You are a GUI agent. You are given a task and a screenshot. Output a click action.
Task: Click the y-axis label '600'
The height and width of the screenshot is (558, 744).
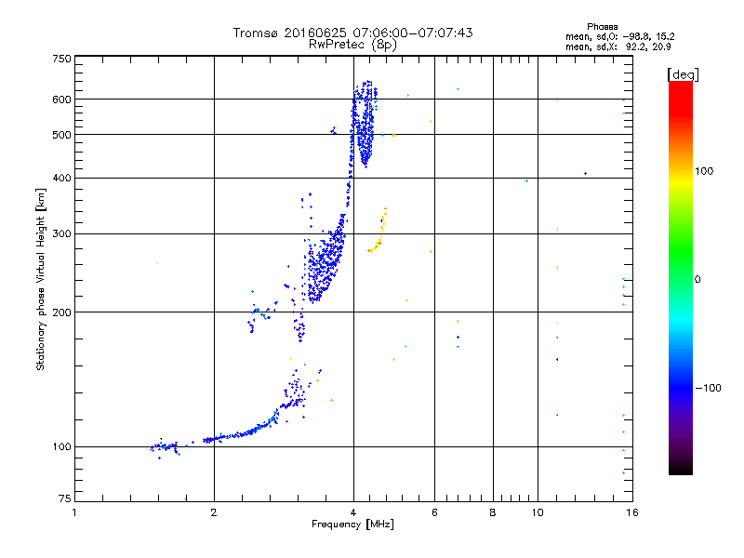tap(61, 100)
